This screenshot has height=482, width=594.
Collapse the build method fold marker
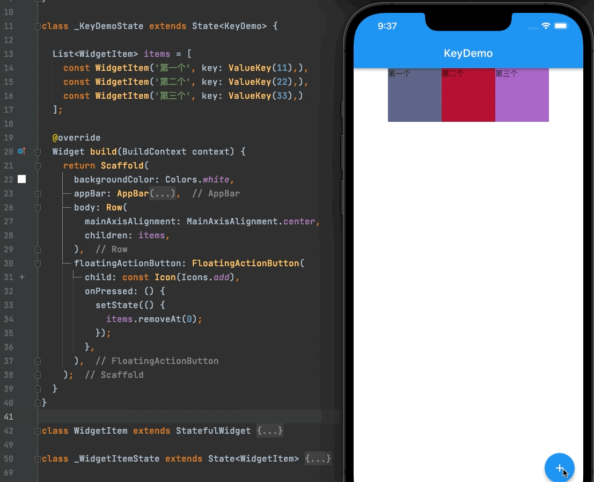(x=38, y=152)
